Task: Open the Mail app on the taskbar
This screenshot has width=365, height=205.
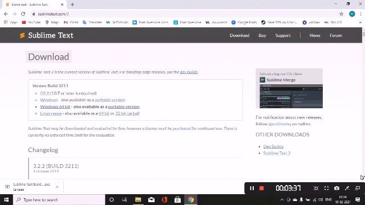Action: (x=151, y=200)
